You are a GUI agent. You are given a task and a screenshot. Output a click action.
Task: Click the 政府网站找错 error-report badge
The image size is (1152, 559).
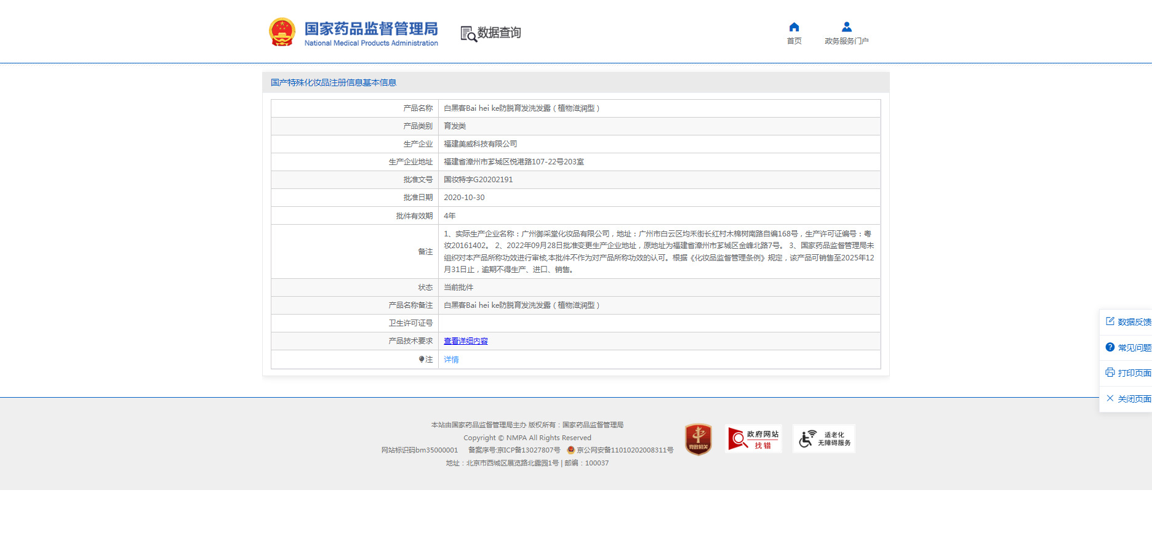754,438
